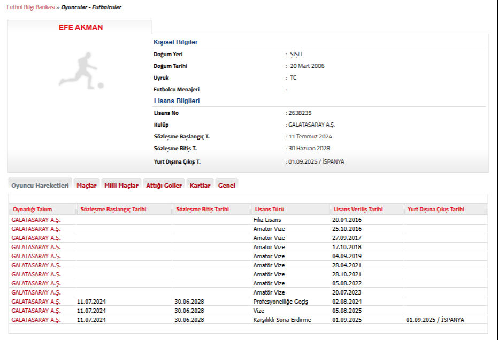This screenshot has height=340, width=498.
Task: Open Galatasaray link in the Profesyonelliğe Geçiş row
Action: pyautogui.click(x=36, y=302)
